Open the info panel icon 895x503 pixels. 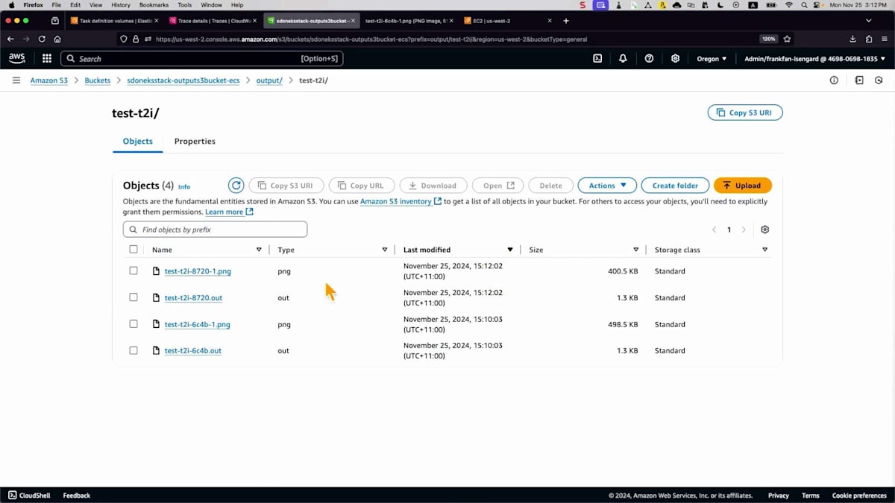click(x=834, y=80)
